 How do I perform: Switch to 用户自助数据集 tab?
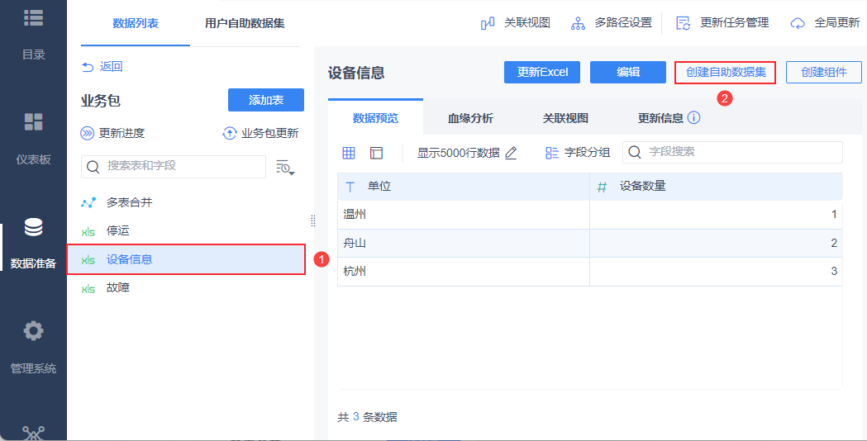click(x=245, y=23)
